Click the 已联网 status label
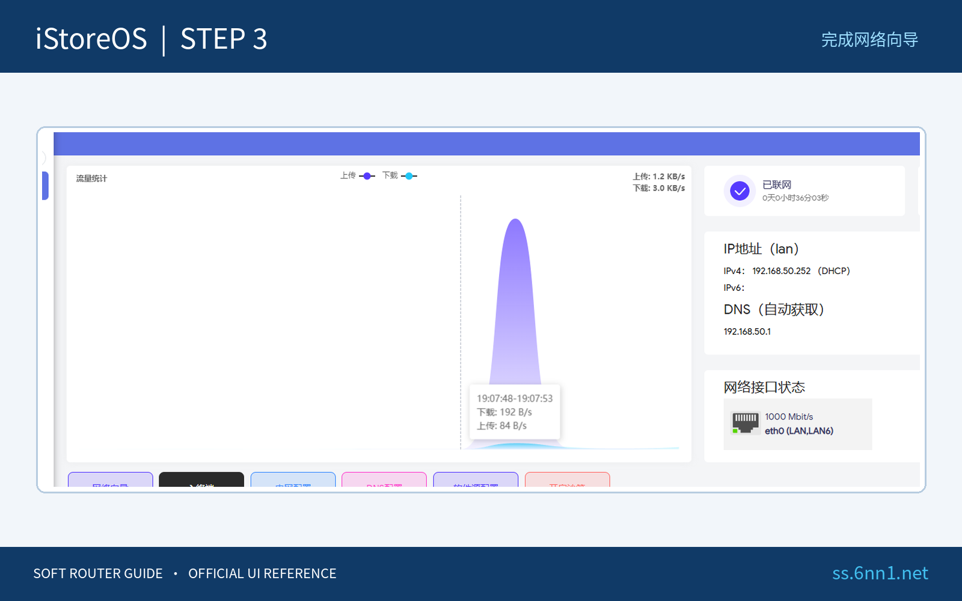 pyautogui.click(x=777, y=185)
